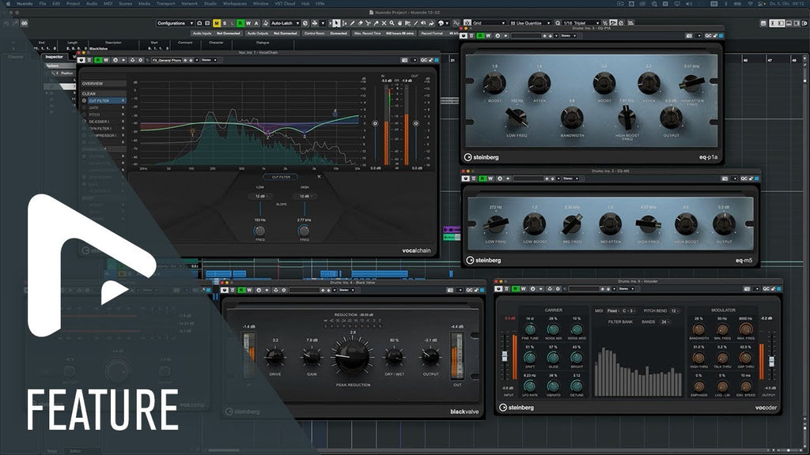Select the Object Selection arrow tool

336,23
